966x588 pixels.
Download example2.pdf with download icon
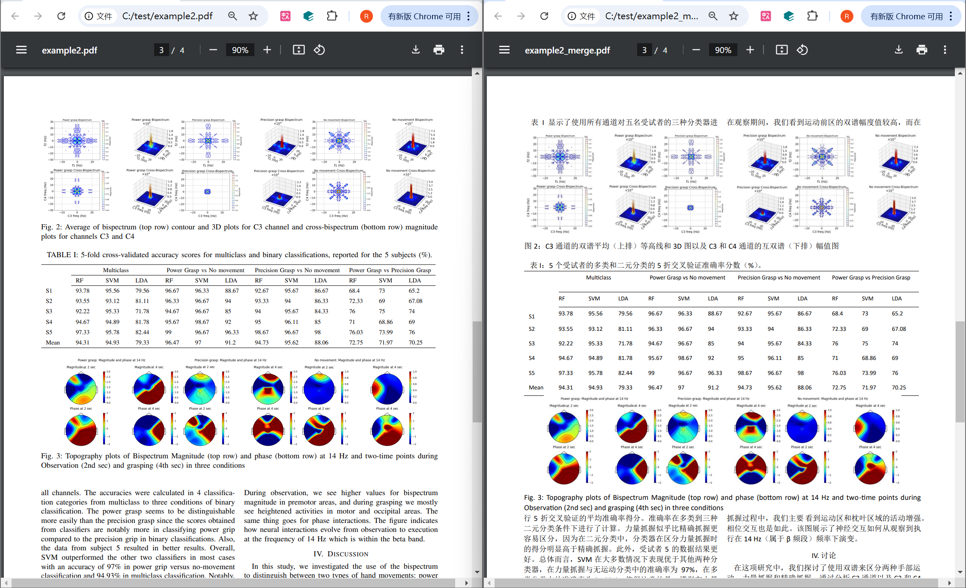415,50
